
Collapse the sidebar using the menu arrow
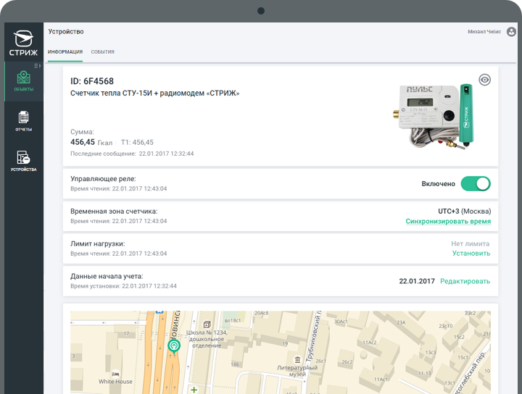(38, 66)
